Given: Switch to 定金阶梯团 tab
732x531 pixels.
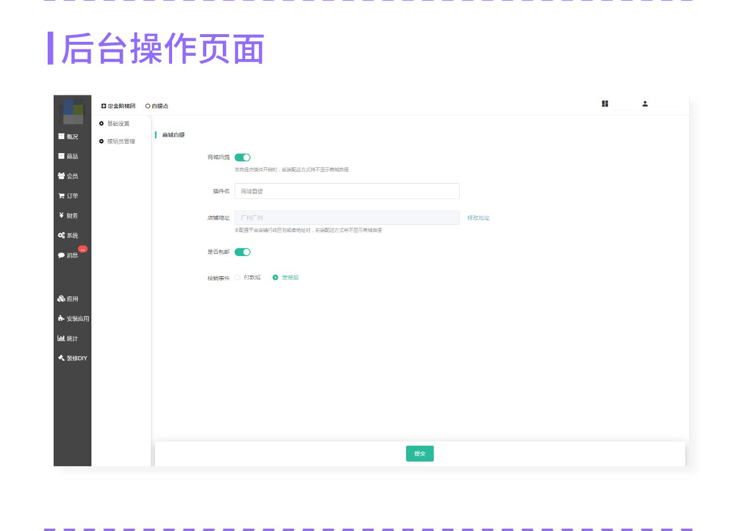Looking at the screenshot, I should 118,106.
